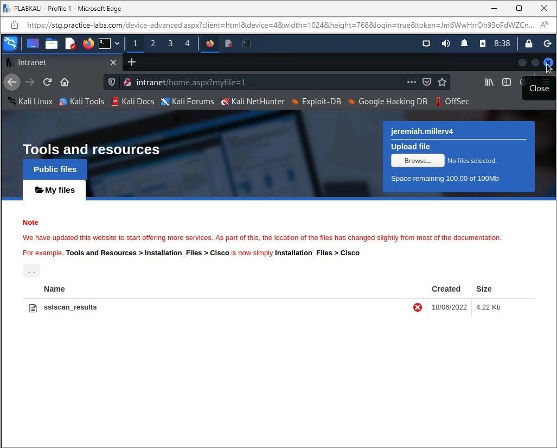The image size is (557, 448).
Task: Toggle the Firefox sidebar view
Action: pyautogui.click(x=507, y=82)
